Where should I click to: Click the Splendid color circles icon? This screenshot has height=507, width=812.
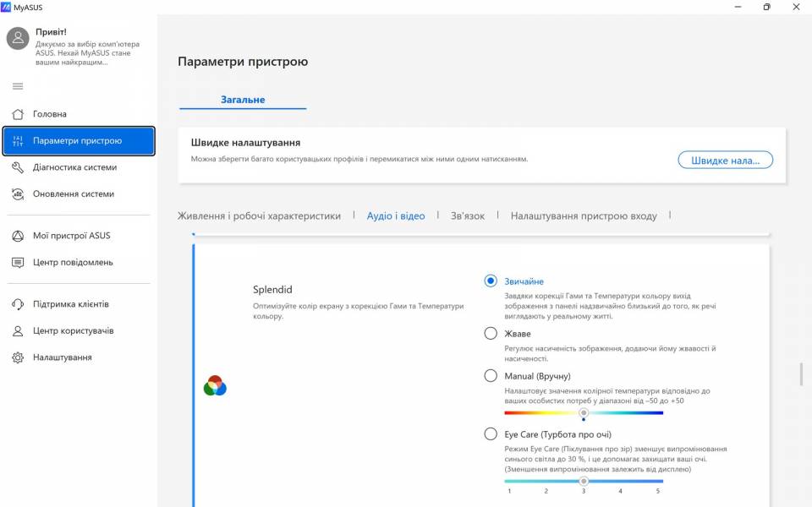[x=215, y=386]
